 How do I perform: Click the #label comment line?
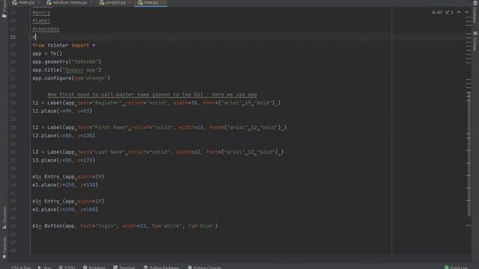(41, 21)
